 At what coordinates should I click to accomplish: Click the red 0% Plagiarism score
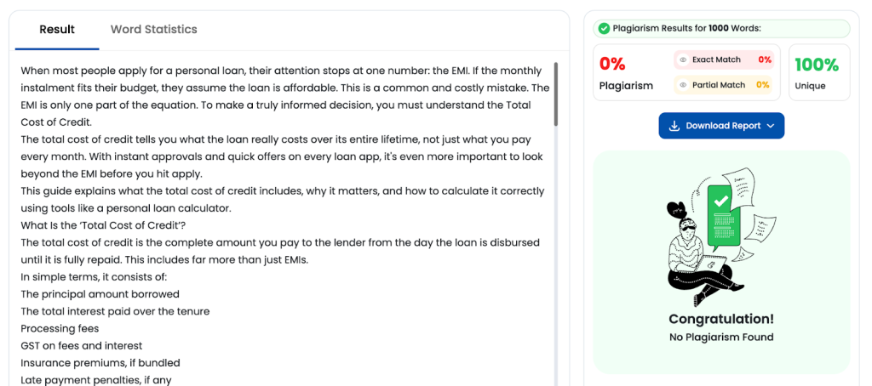(x=612, y=64)
